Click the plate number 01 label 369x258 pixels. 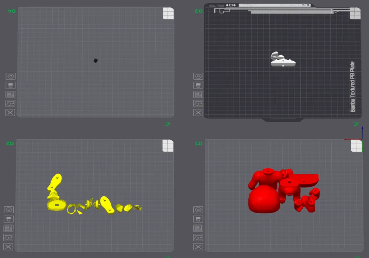click(x=199, y=143)
